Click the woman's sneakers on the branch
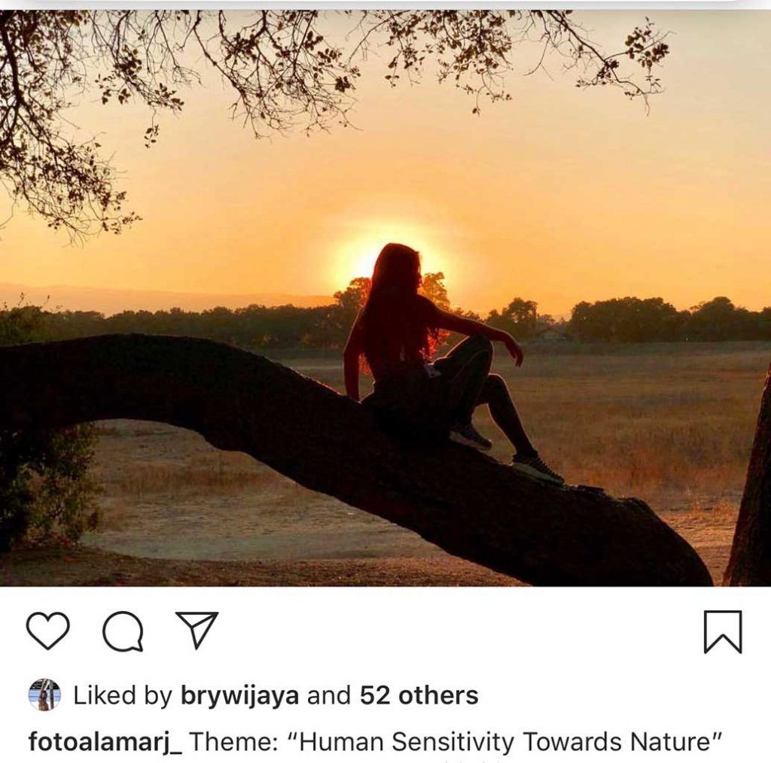The width and height of the screenshot is (771, 763). tap(536, 467)
